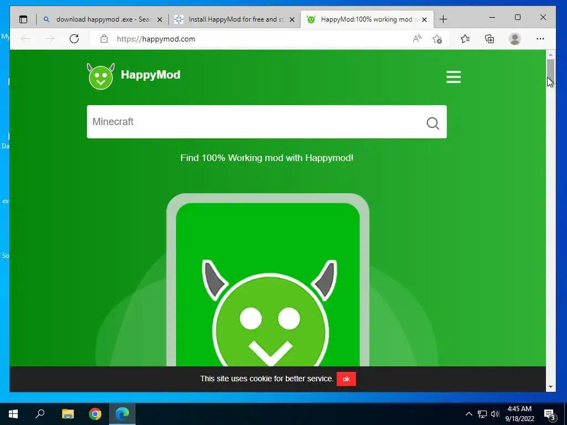Switch to the download happymod .exe search tab
The width and height of the screenshot is (567, 425).
102,19
